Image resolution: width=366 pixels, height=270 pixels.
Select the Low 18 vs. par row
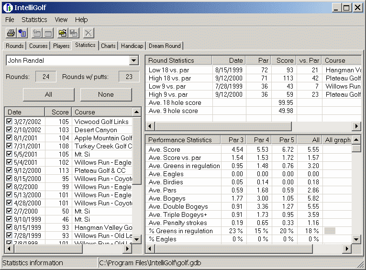[x=253, y=70]
